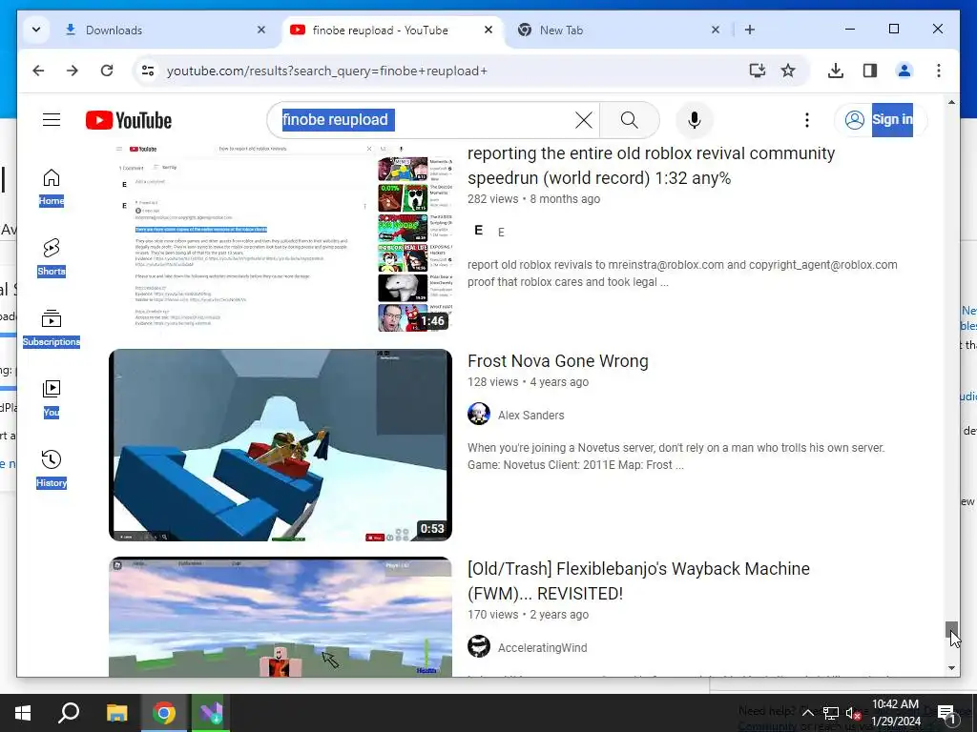Screen dimensions: 977x732
Task: Click the YouTube logo
Action: [x=129, y=120]
